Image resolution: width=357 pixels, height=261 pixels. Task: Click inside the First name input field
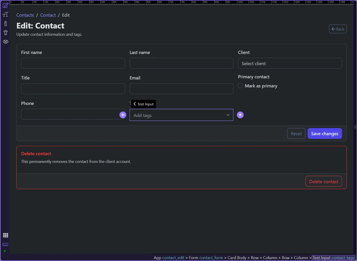click(x=73, y=63)
